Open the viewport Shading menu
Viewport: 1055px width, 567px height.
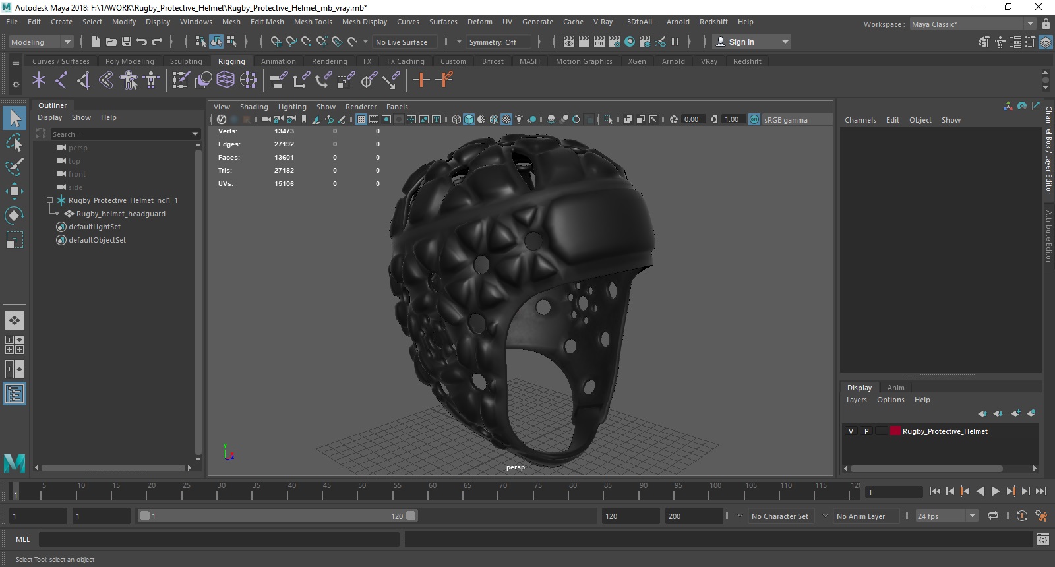coord(254,107)
